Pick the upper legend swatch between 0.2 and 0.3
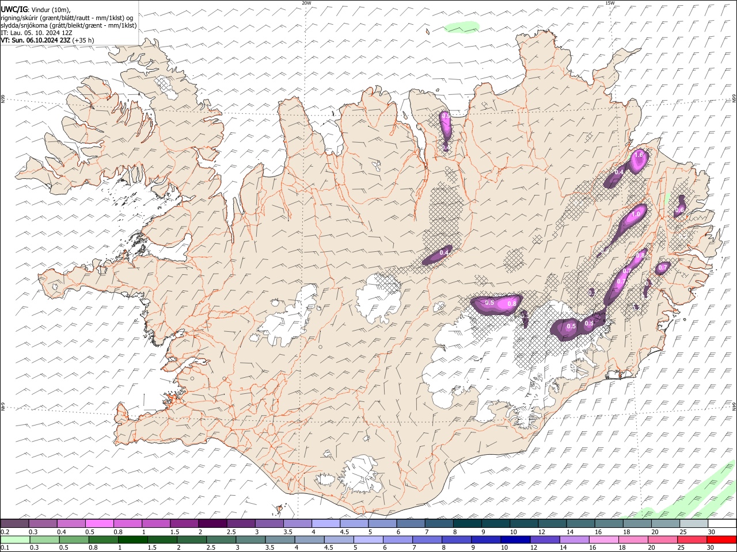 pyautogui.click(x=14, y=523)
